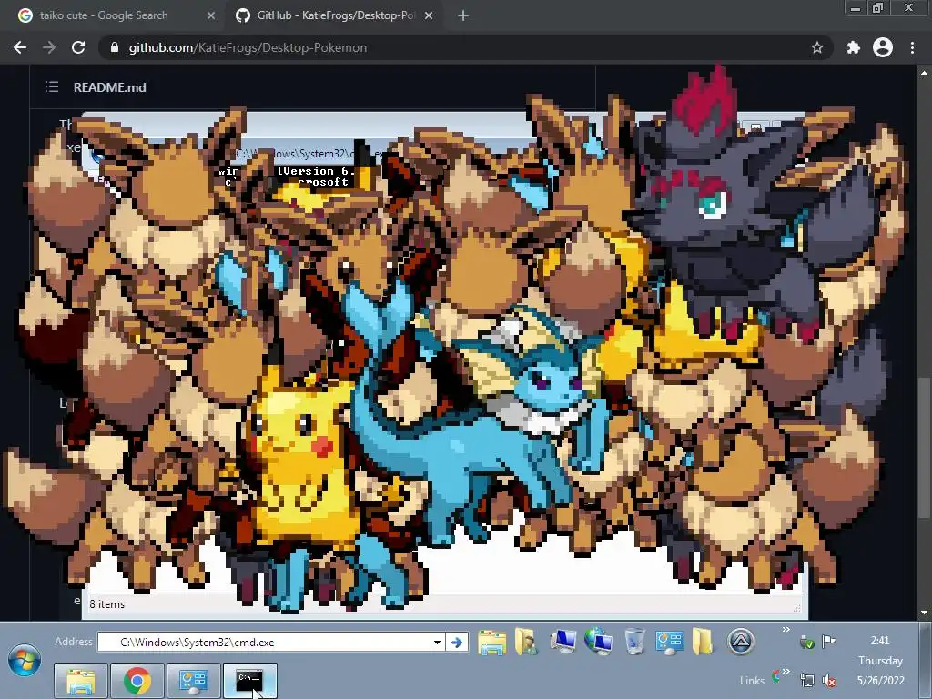Open the Recycle Bin toolbar icon

click(634, 642)
